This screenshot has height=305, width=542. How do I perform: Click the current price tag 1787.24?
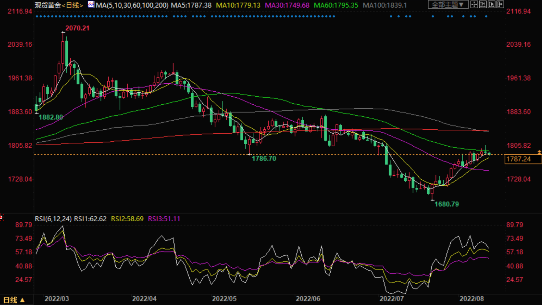522,159
